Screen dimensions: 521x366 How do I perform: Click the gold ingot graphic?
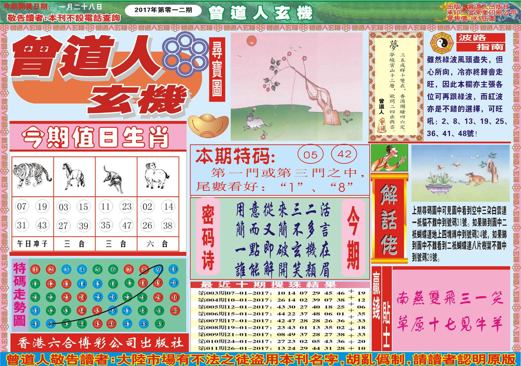coord(208,126)
